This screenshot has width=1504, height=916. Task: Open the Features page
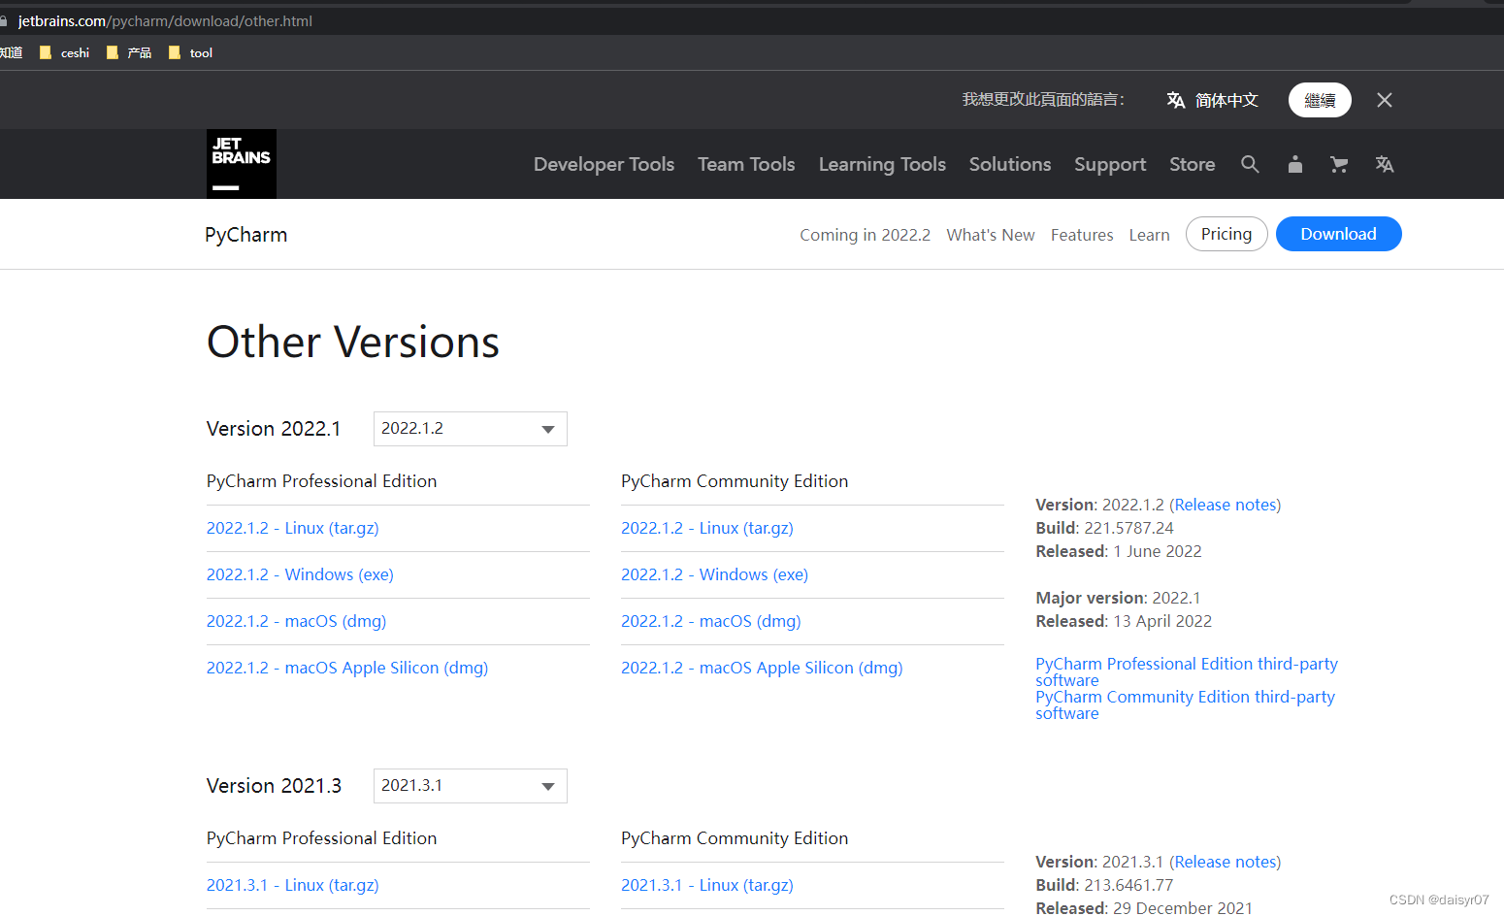coord(1082,235)
